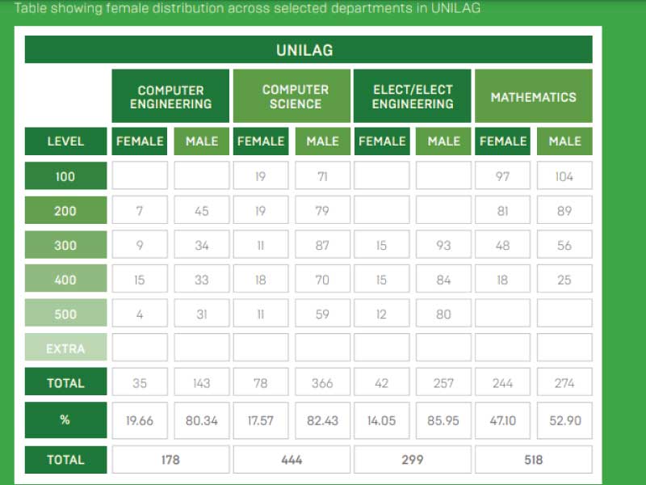
Task: Select the cell showing 97
Action: tap(502, 175)
